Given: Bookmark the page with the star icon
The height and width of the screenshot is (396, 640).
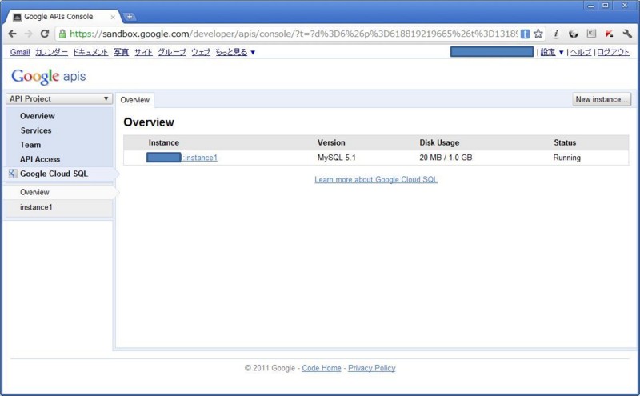Looking at the screenshot, I should (538, 34).
